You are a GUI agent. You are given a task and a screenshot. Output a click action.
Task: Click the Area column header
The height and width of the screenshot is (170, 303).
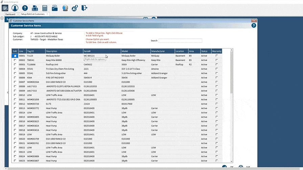point(194,51)
